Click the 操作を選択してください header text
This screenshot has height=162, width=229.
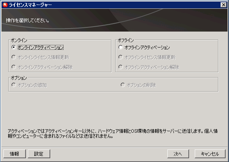tap(27, 21)
